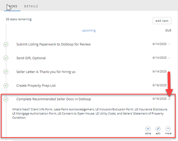Expand the Submit Listing Paperwork task chevron
This screenshot has height=141, width=178.
169,44
